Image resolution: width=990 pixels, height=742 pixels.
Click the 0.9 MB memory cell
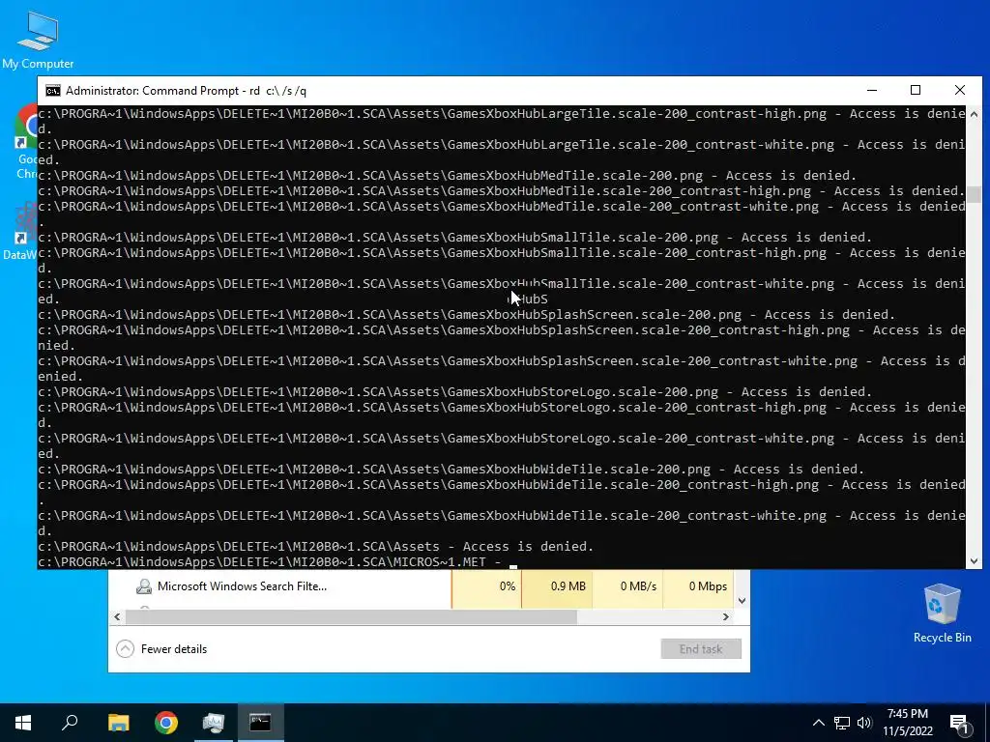pos(557,586)
